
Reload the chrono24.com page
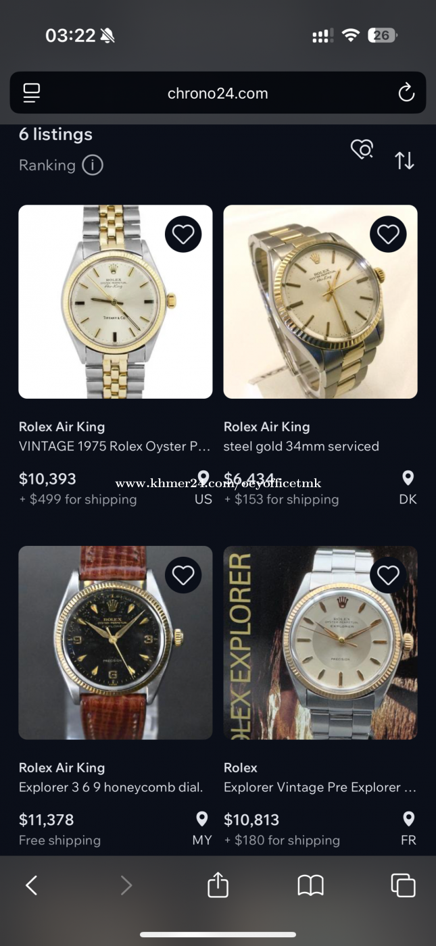406,93
